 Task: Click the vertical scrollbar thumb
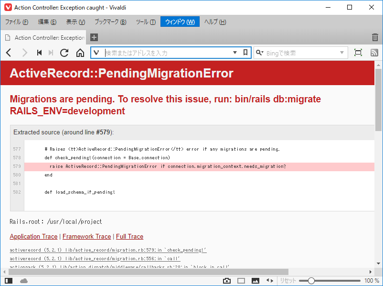(379, 100)
